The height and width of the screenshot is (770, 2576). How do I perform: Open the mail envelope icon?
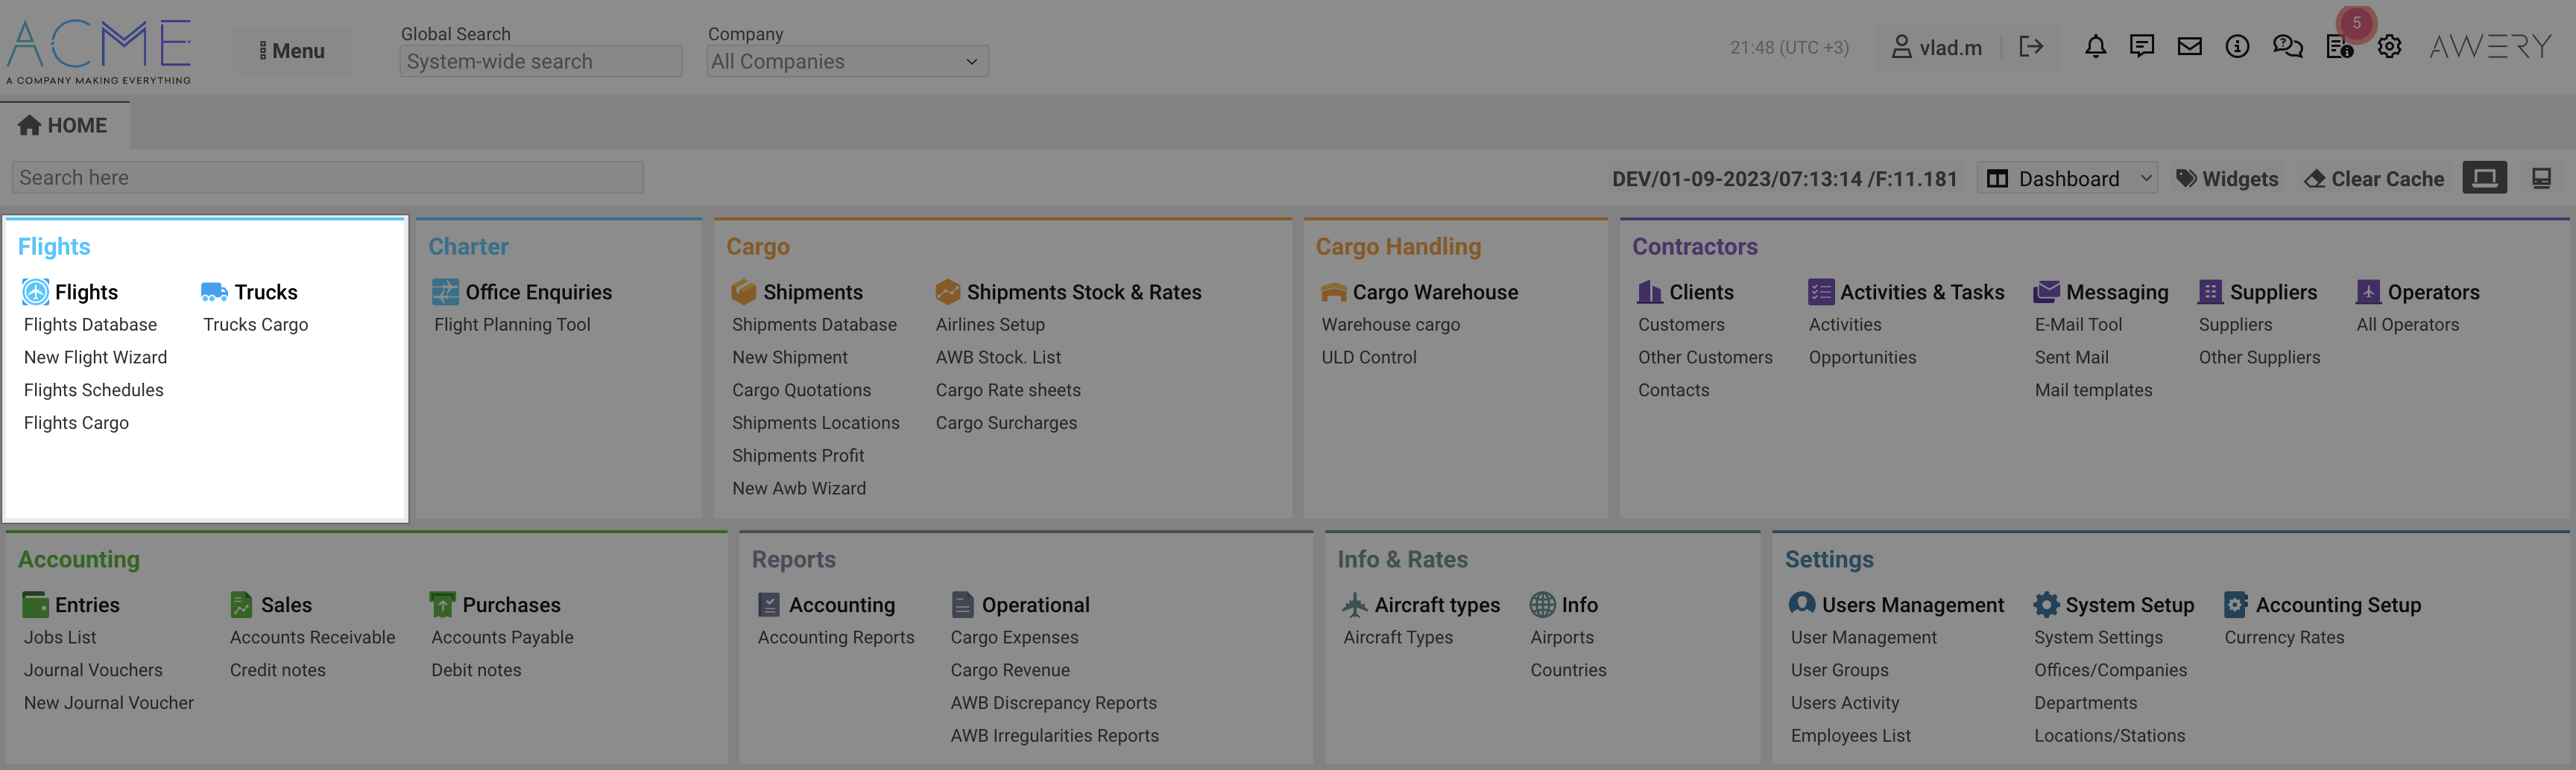pos(2189,47)
